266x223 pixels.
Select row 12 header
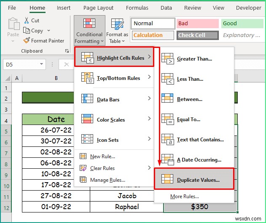pos(6,207)
